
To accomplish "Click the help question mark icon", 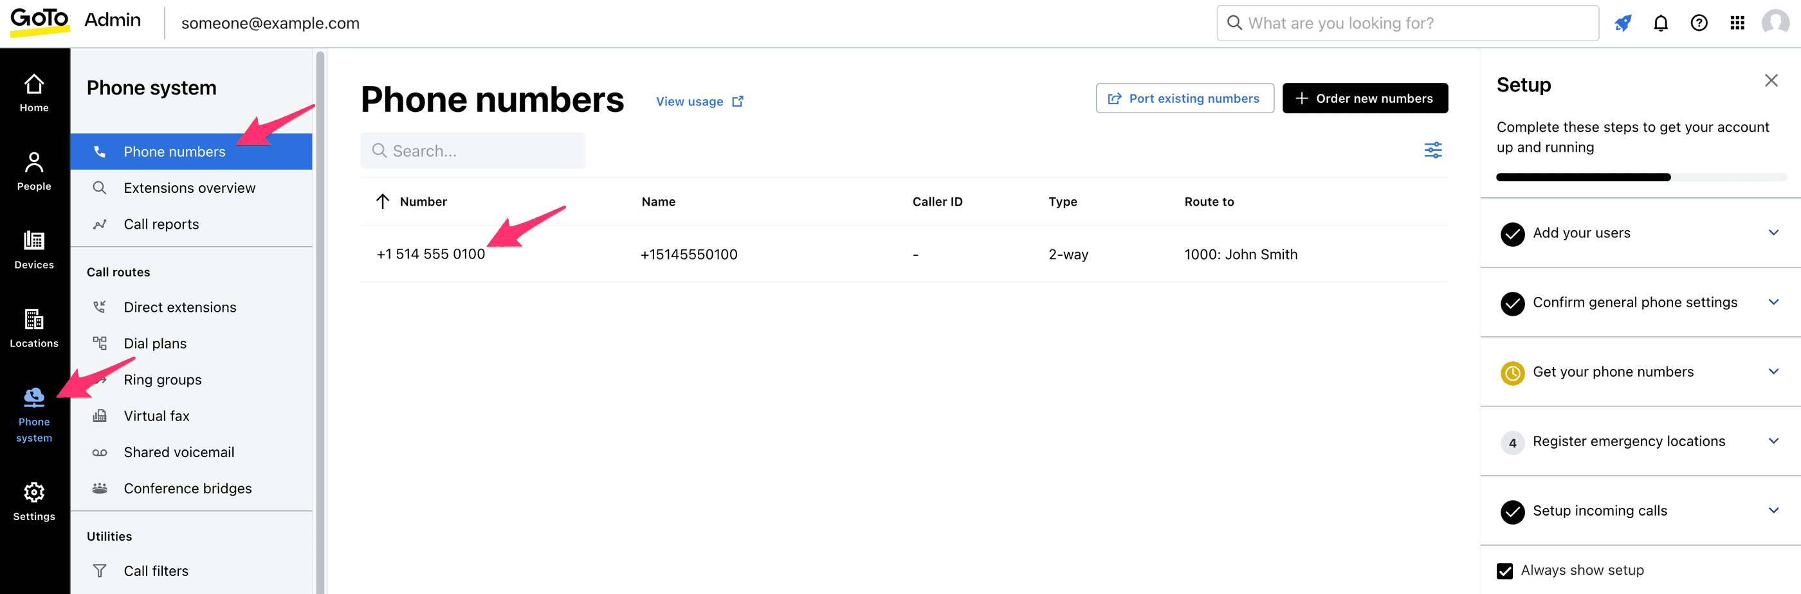I will (x=1699, y=22).
